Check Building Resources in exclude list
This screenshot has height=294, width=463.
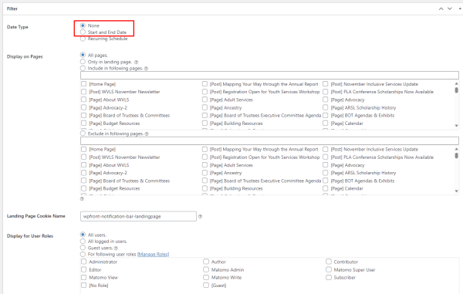click(x=205, y=188)
